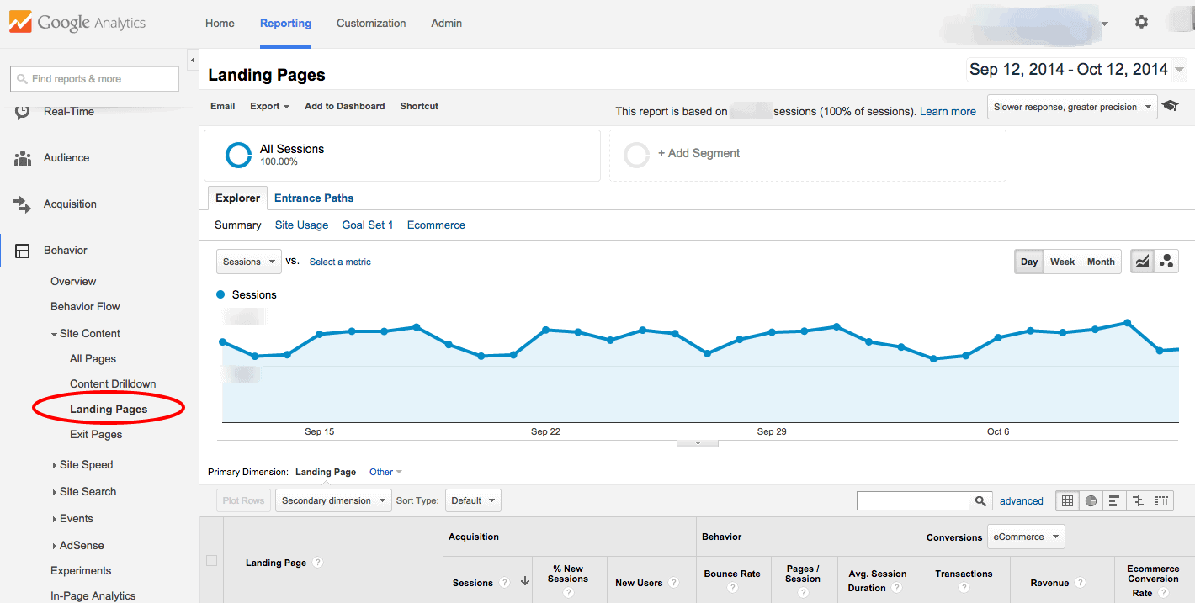The width and height of the screenshot is (1195, 603).
Task: Switch to the pie chart view
Action: 1091,500
